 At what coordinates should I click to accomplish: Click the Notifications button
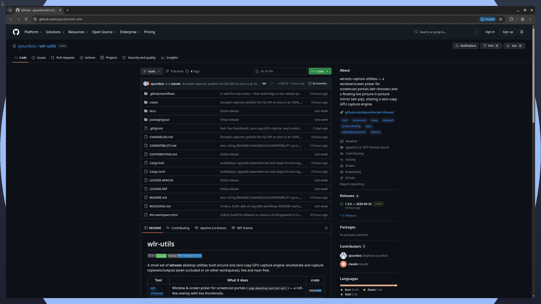[465, 46]
